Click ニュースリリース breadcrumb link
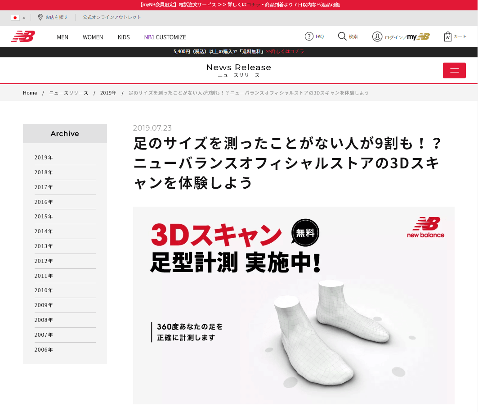 [x=69, y=93]
